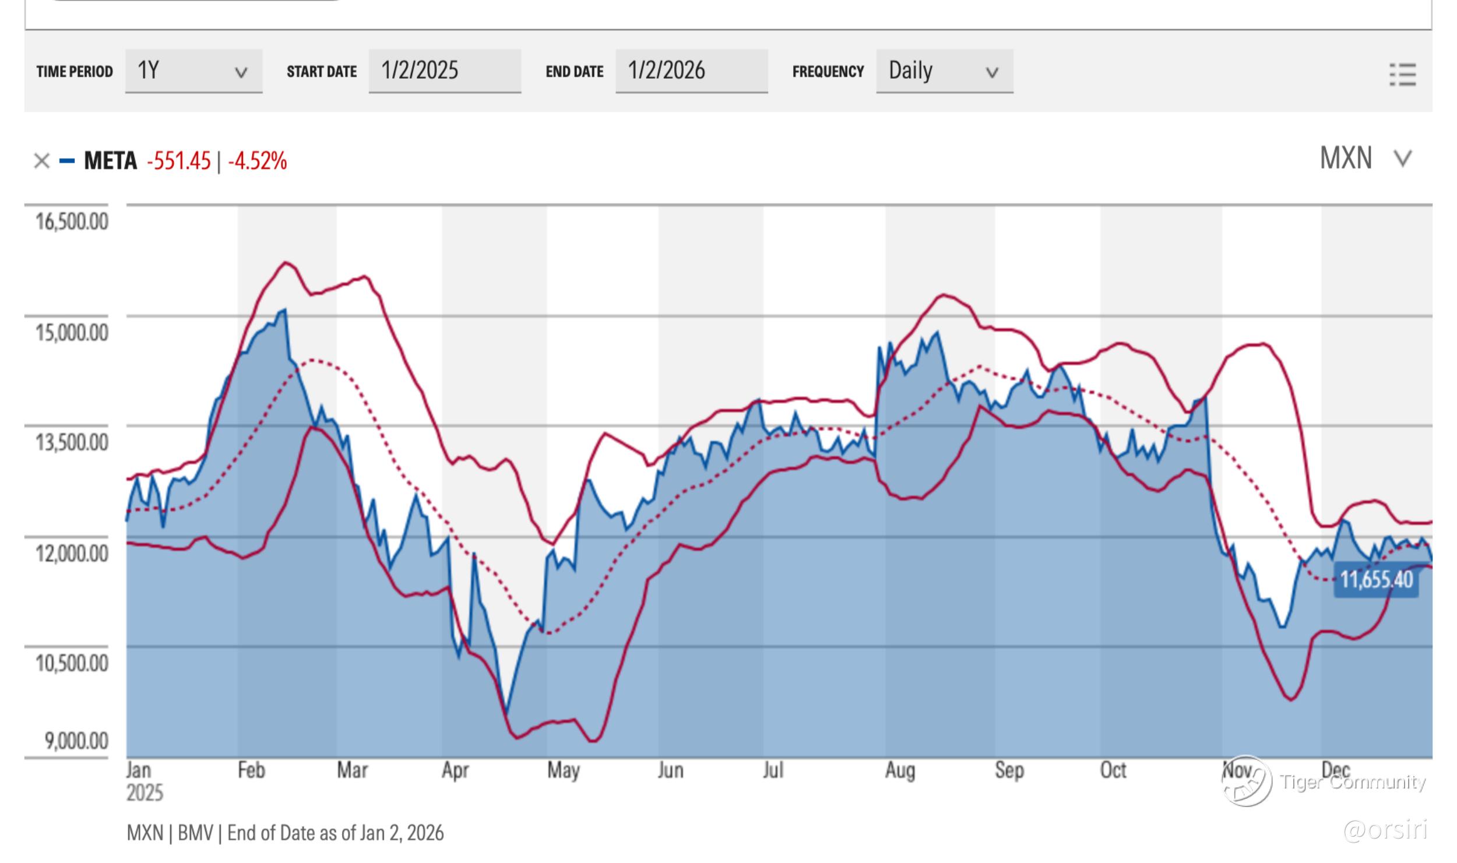
Task: Click the @orsiri watermark handle
Action: (x=1385, y=830)
